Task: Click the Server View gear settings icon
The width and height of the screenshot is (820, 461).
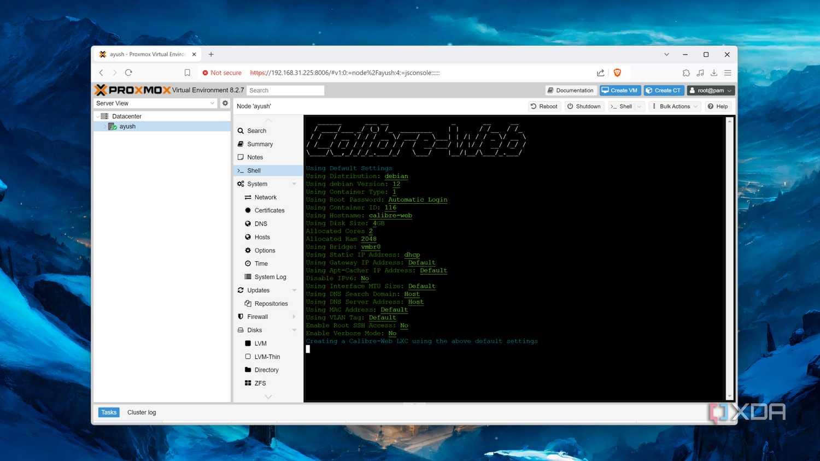Action: coord(225,103)
